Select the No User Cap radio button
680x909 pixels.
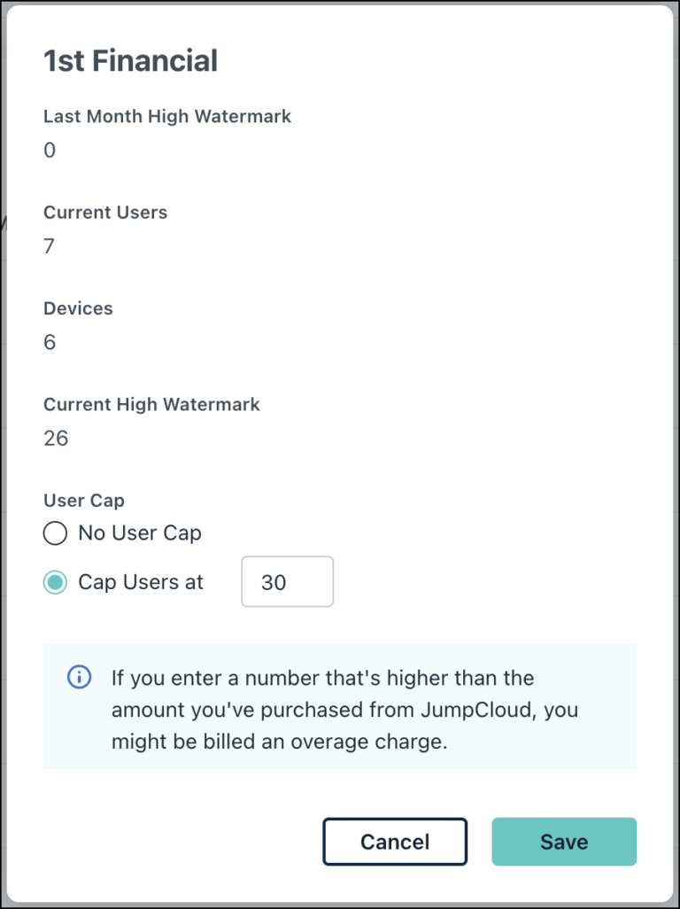point(55,533)
